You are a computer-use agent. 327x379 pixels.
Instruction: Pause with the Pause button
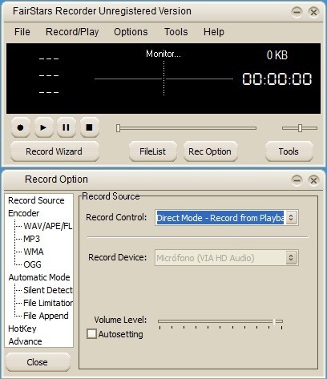pyautogui.click(x=66, y=127)
